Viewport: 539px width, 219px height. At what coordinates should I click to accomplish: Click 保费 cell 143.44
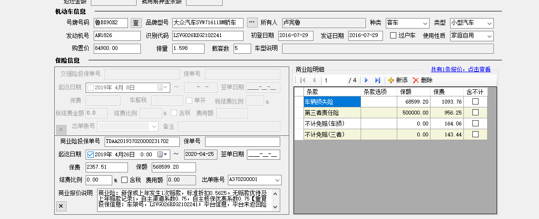[447, 134]
